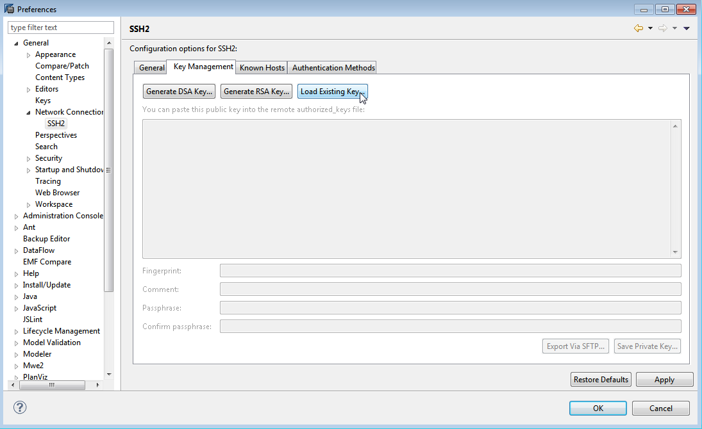This screenshot has width=702, height=429.
Task: Expand the Security tree node
Action: click(x=28, y=159)
